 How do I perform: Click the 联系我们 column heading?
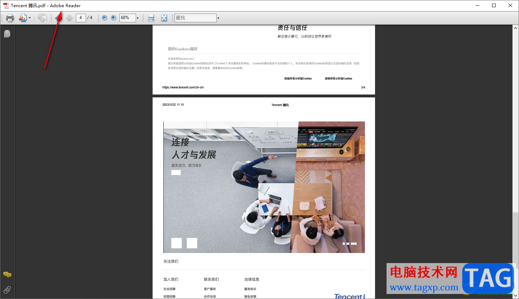point(211,279)
